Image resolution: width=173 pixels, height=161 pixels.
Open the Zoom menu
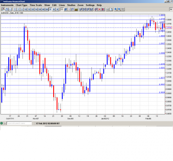coord(80,5)
